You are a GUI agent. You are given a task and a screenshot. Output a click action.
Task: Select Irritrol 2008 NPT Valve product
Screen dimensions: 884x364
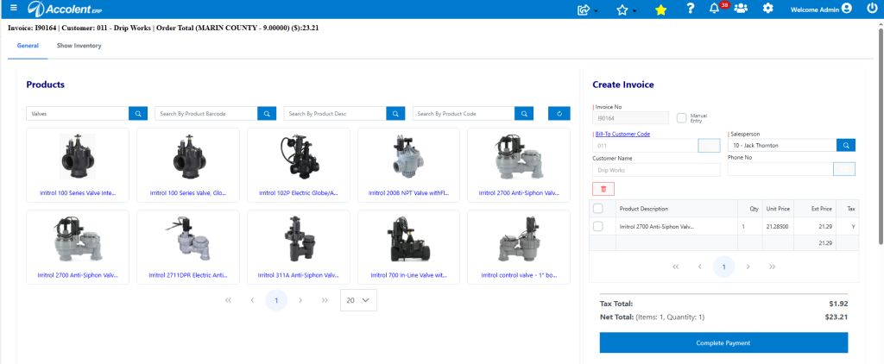408,165
